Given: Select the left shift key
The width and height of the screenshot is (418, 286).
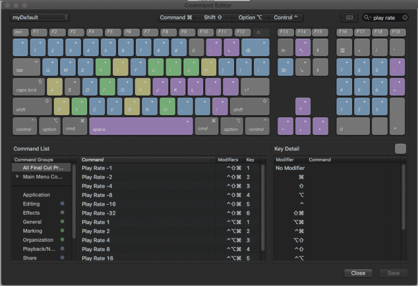Looking at the screenshot, I should click(32, 106).
